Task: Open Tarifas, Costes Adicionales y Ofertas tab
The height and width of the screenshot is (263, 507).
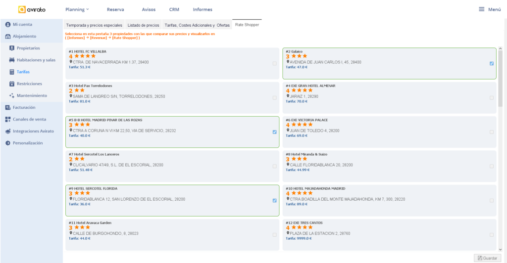Action: tap(197, 25)
